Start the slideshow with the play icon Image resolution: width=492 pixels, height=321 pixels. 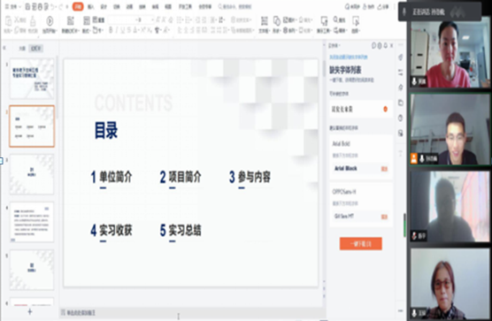[x=50, y=21]
